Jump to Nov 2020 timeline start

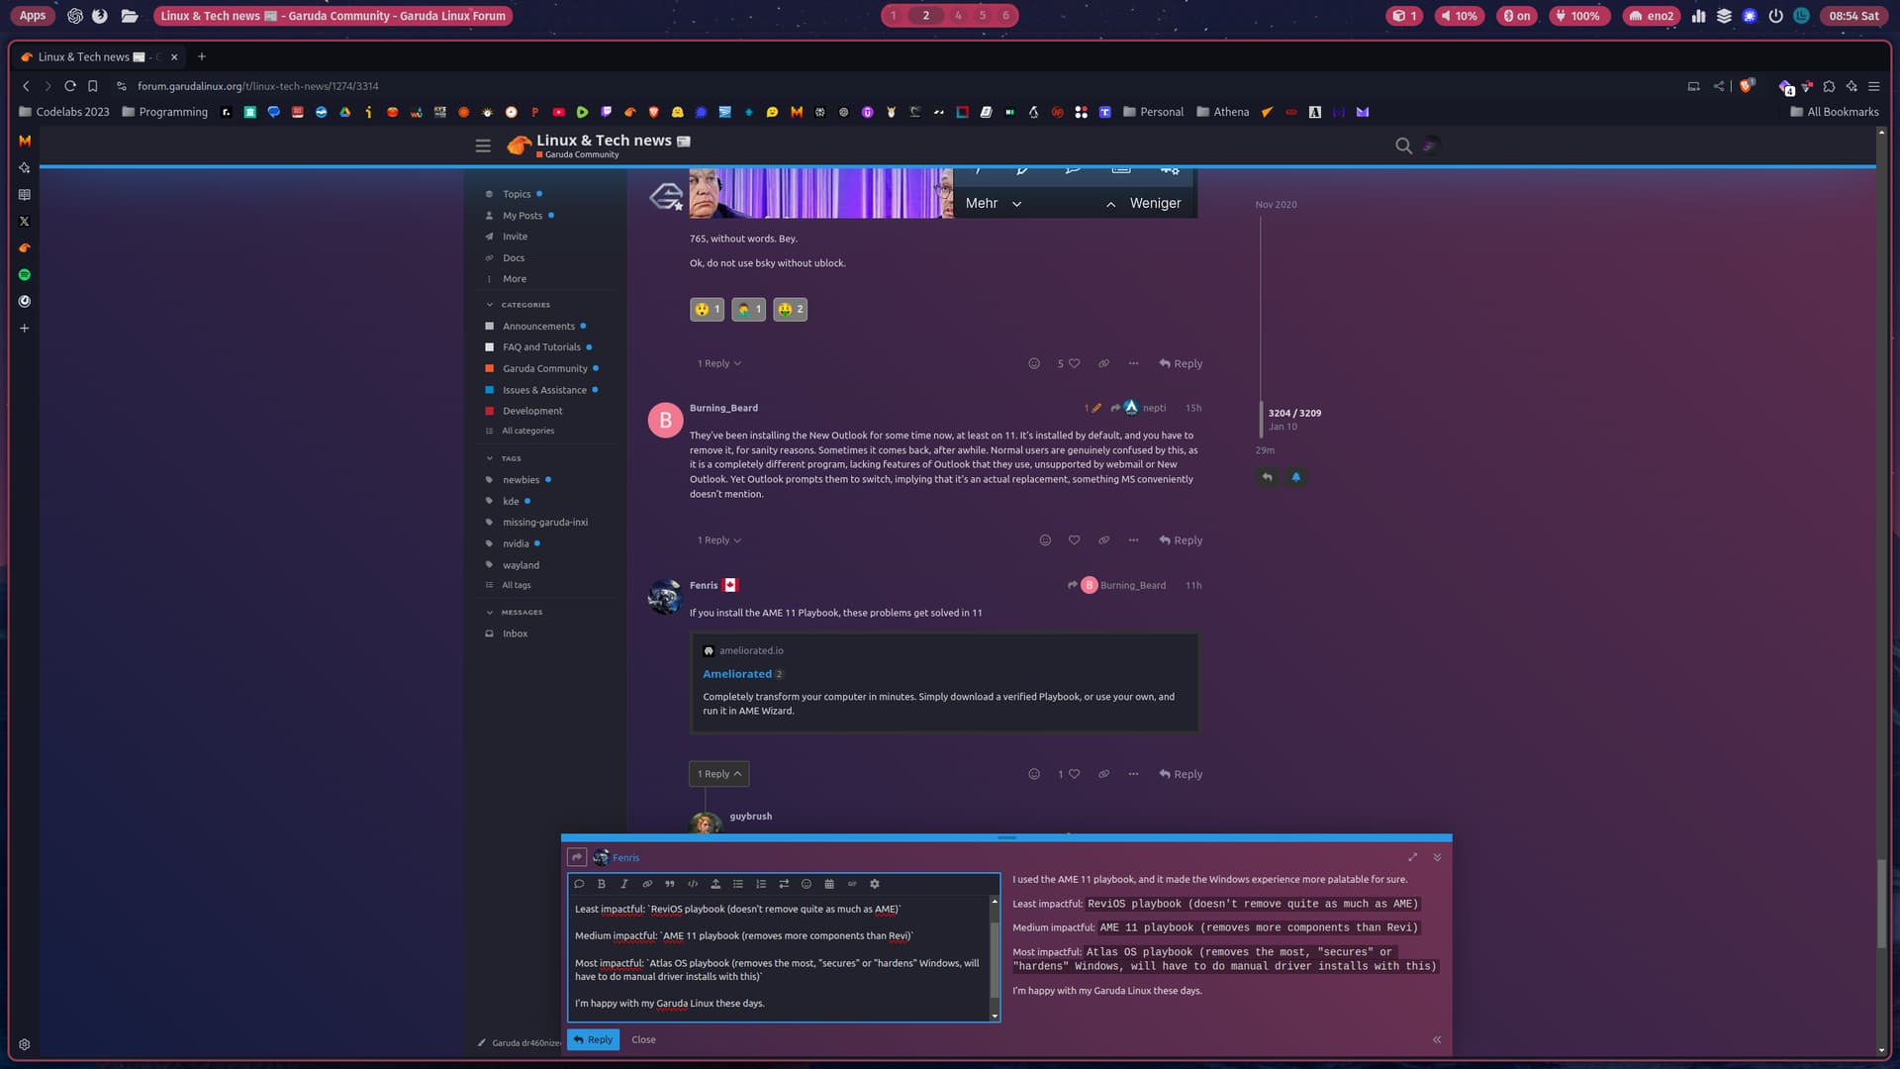pyautogui.click(x=1276, y=205)
